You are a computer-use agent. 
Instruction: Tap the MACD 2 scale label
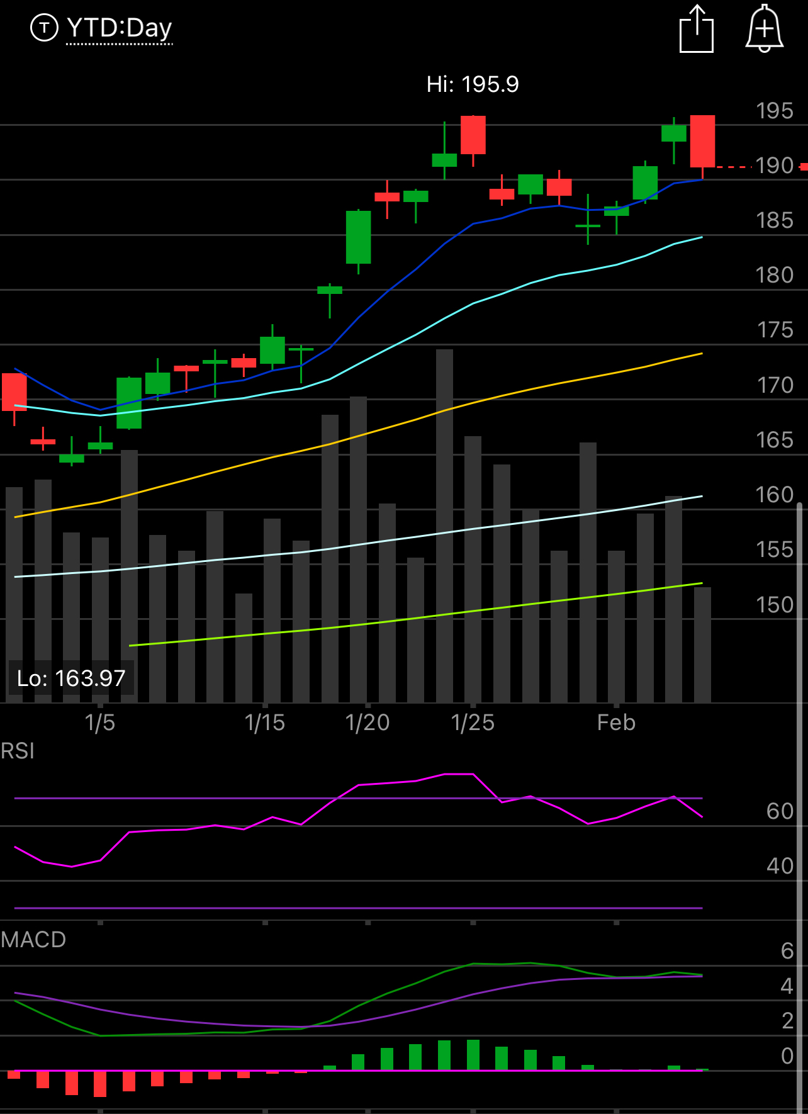click(x=787, y=1020)
